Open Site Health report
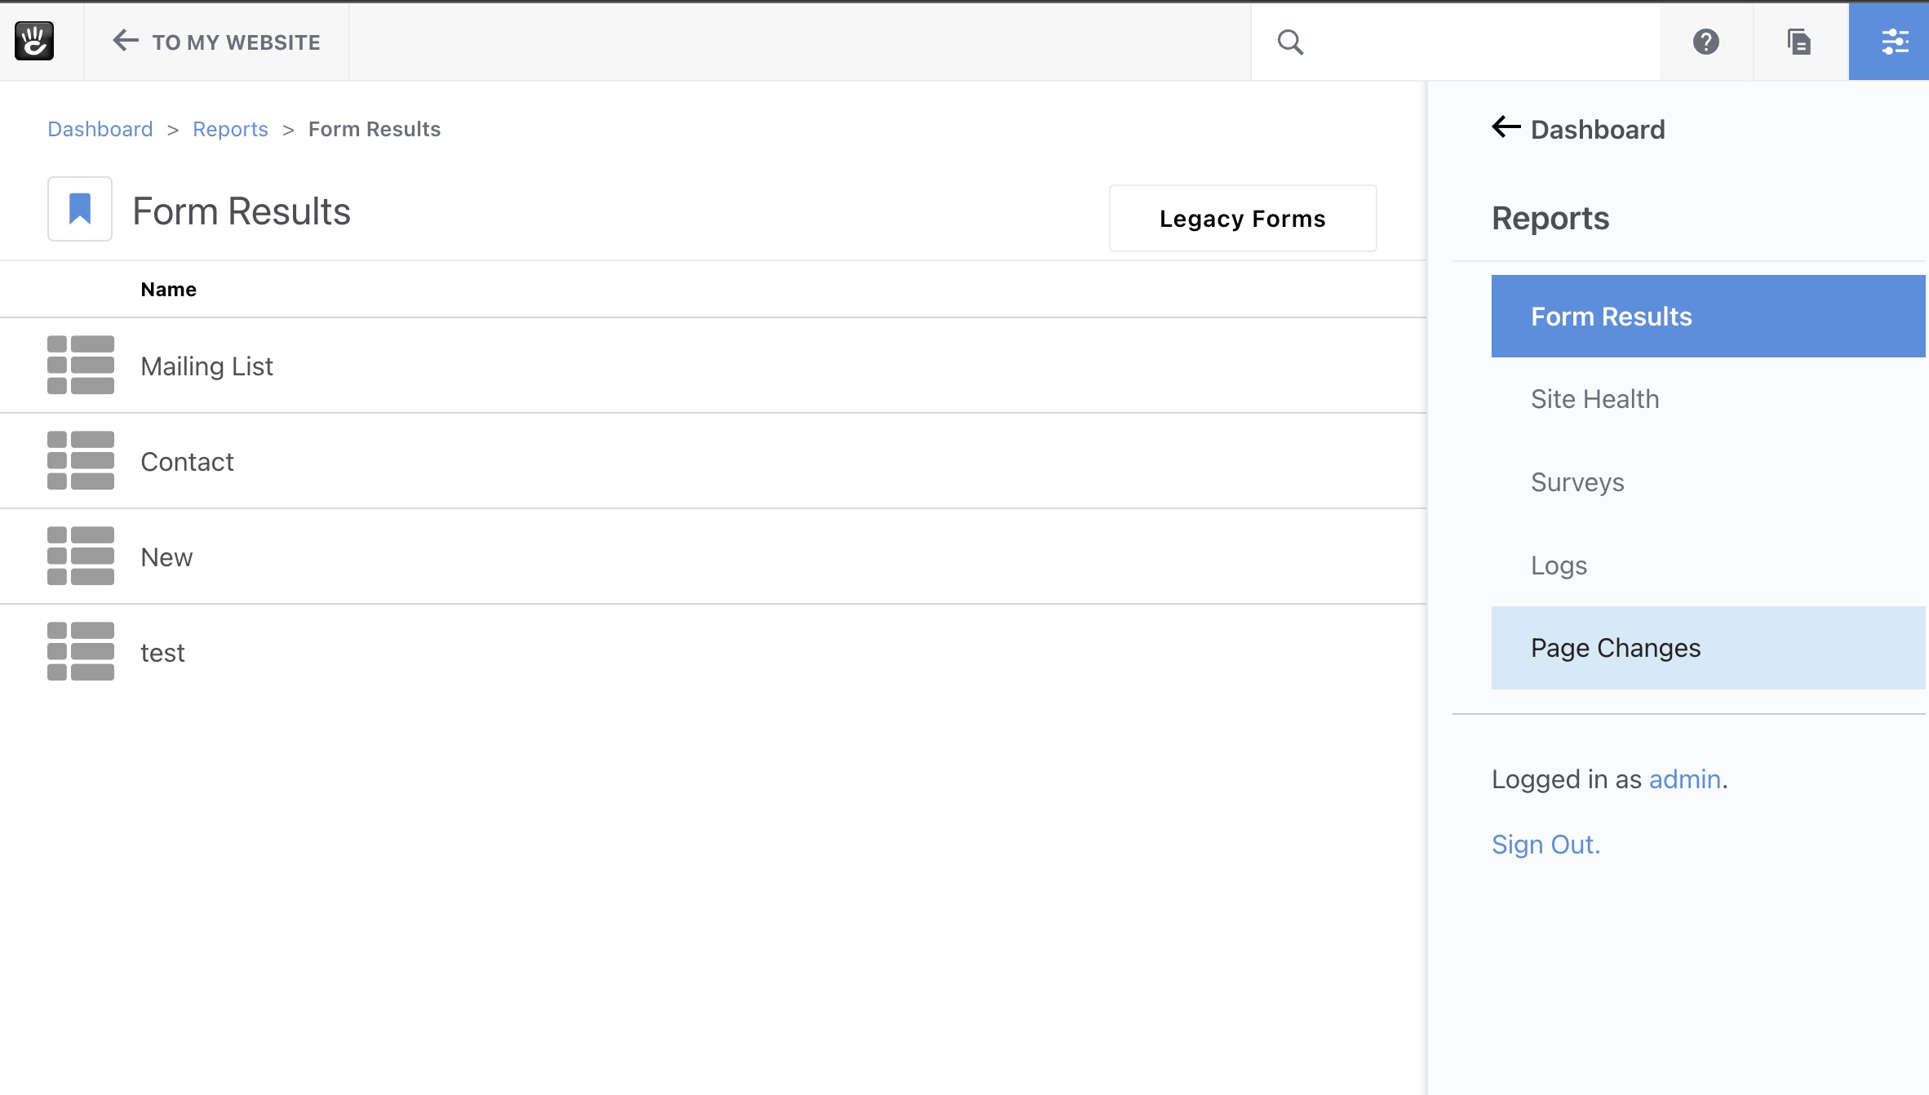Image resolution: width=1929 pixels, height=1095 pixels. pos(1594,399)
